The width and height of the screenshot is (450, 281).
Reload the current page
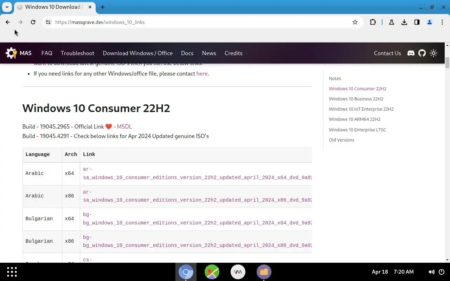(x=33, y=22)
